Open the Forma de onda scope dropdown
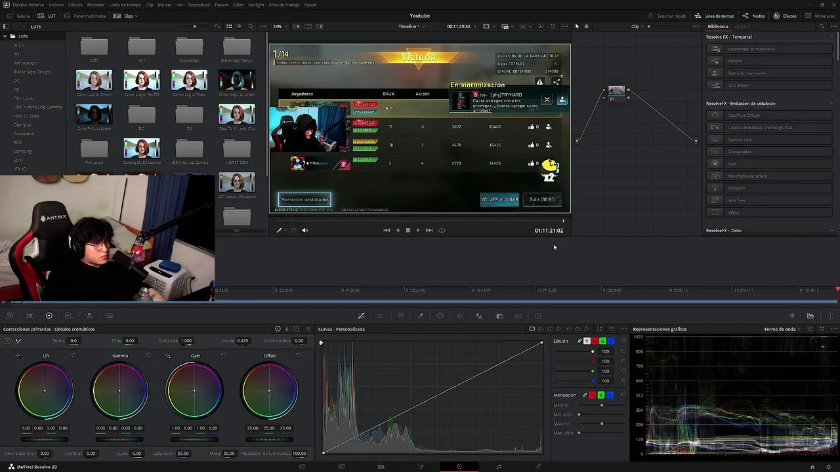The width and height of the screenshot is (840, 472). pyautogui.click(x=782, y=329)
